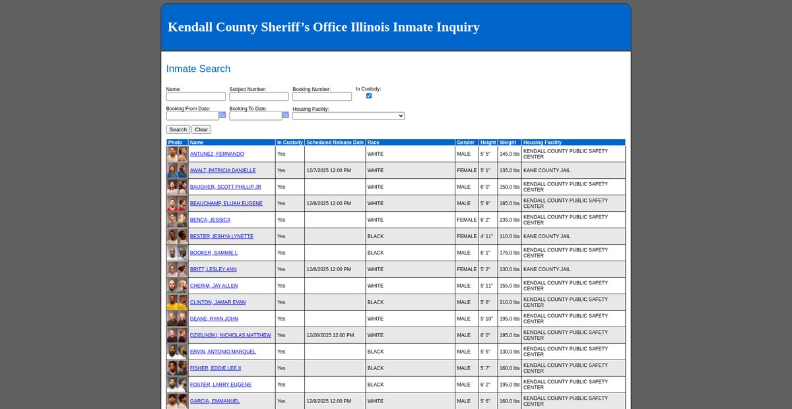
Task: Click photo thumbnail for GARCIA, EMMANUEL
Action: pos(178,401)
